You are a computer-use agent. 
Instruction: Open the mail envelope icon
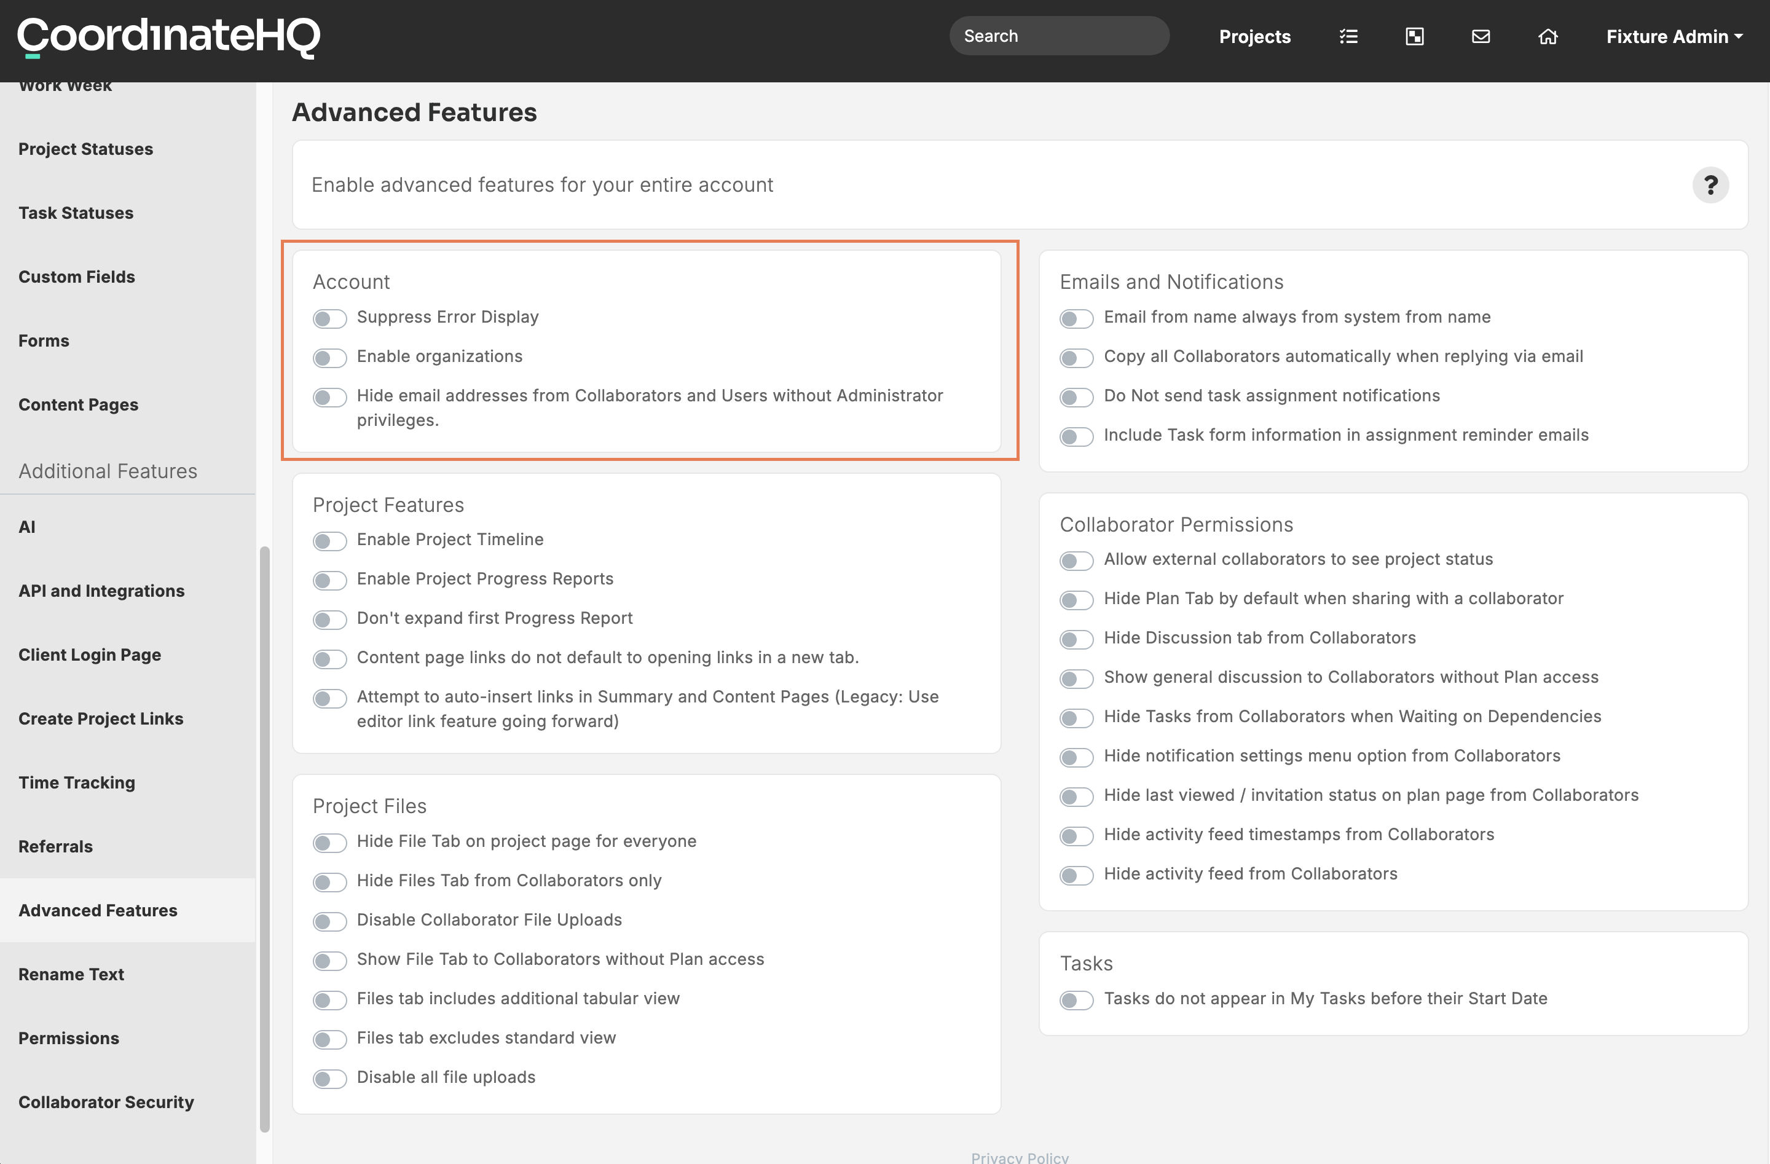point(1481,36)
